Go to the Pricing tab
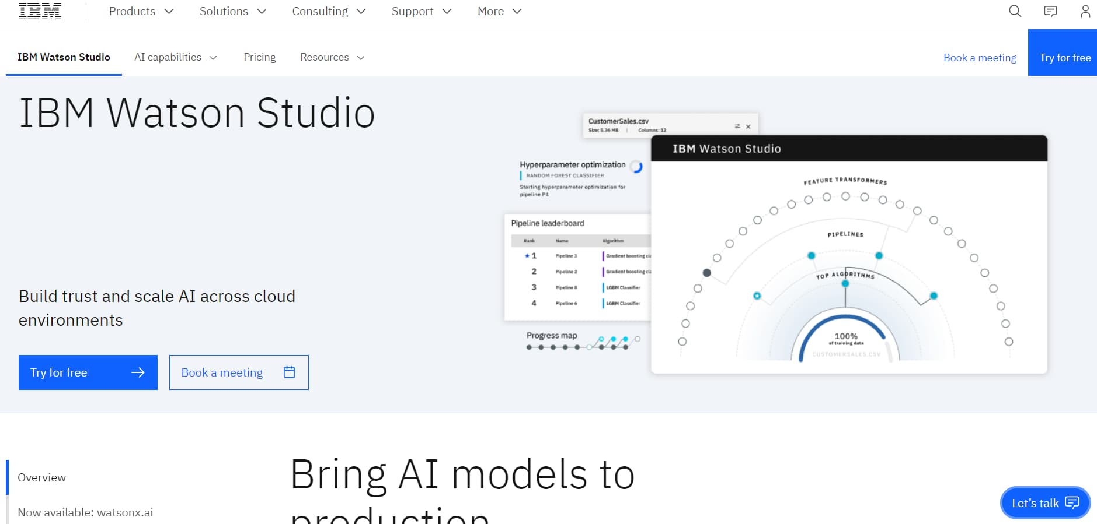Image resolution: width=1097 pixels, height=524 pixels. click(x=260, y=57)
